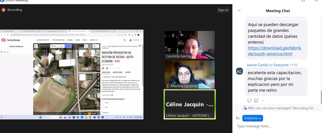Open EXPLORE PROJECTS in Tasking Manager

point(43,40)
